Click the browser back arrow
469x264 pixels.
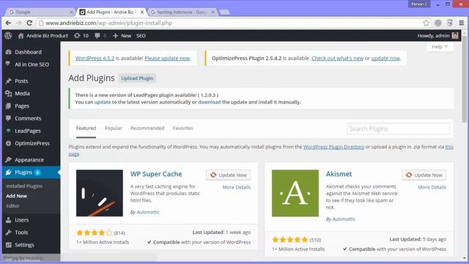[x=8, y=23]
